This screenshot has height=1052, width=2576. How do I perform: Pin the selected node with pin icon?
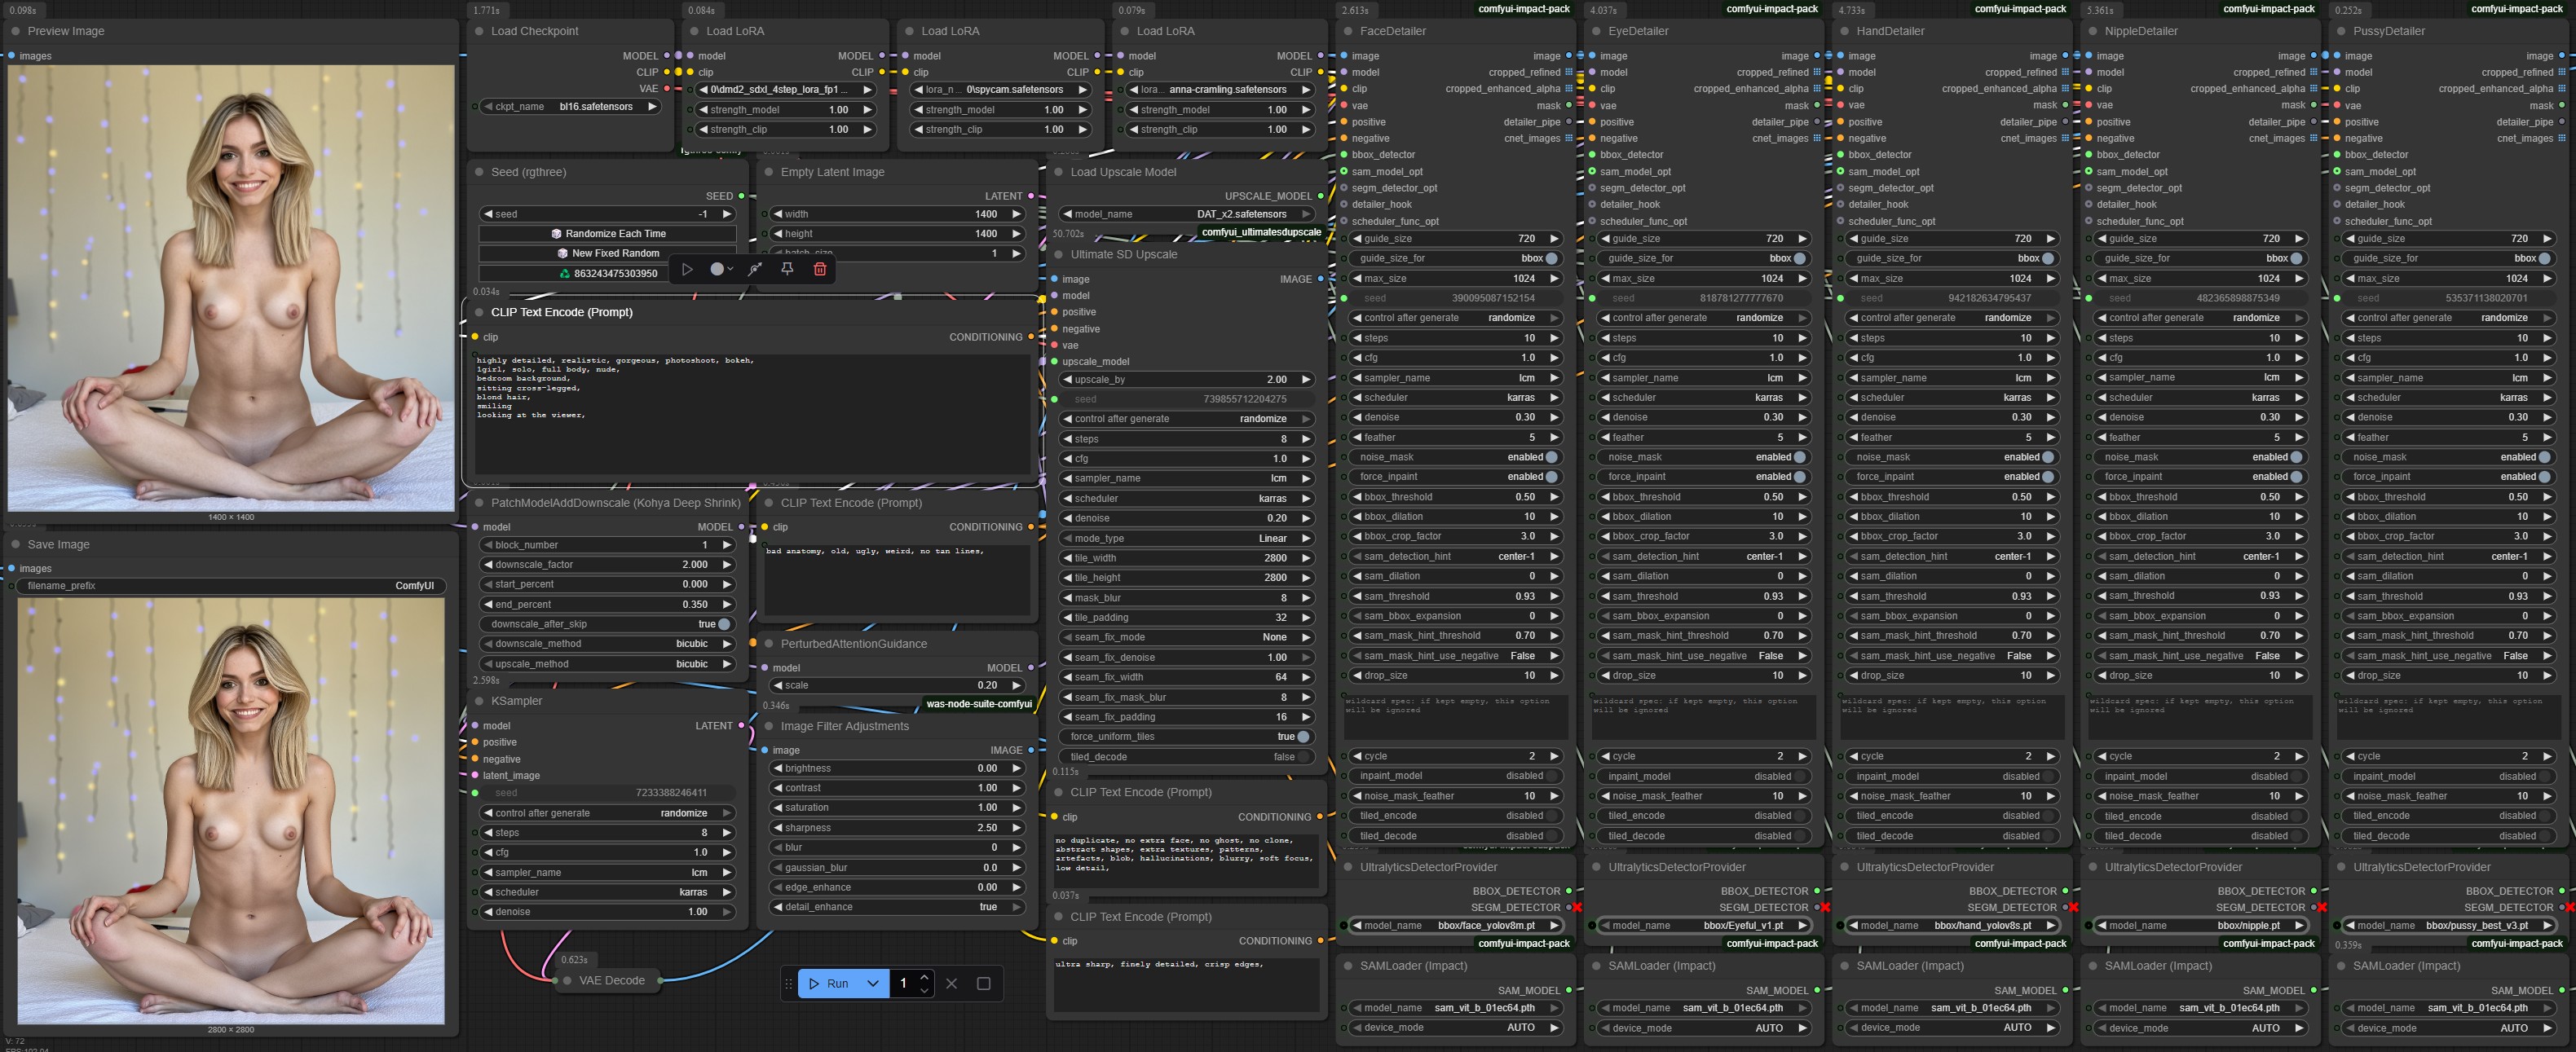(787, 269)
